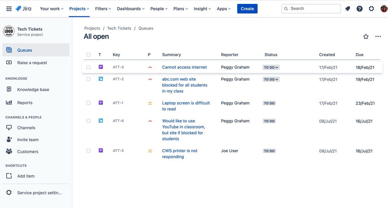Click the Queues sidebar icon
Viewport: 388px width, 208px height.
pos(9,50)
